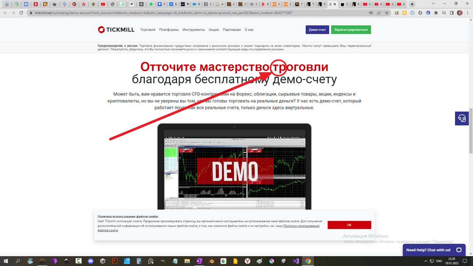Open the Партнерам menu
Viewport: 473px width, 266px height.
tap(232, 30)
